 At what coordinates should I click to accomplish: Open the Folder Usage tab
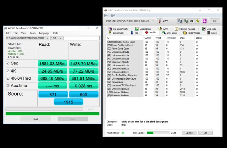(x=192, y=33)
